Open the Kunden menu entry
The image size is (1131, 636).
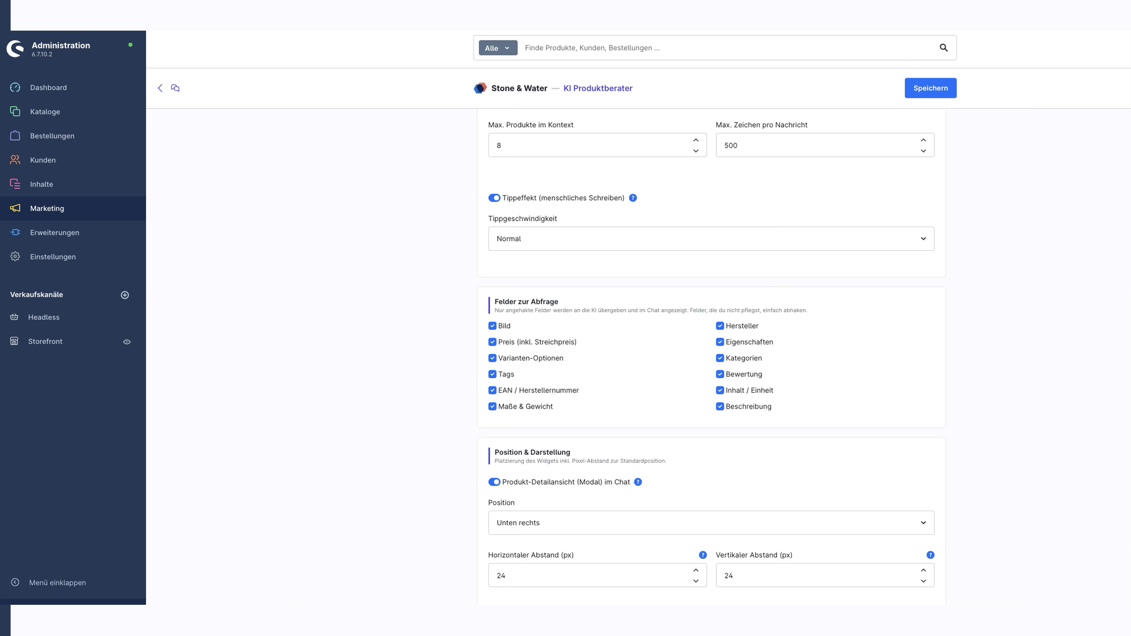(x=42, y=160)
